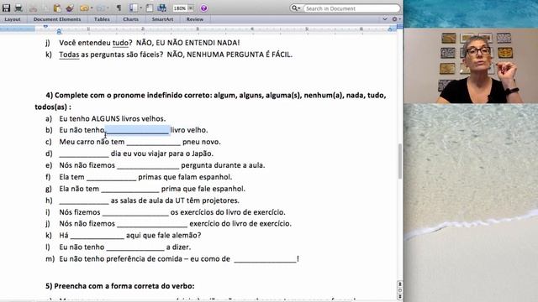The height and width of the screenshot is (302, 538).
Task: Open the Review ribbon tab
Action: pyautogui.click(x=194, y=19)
